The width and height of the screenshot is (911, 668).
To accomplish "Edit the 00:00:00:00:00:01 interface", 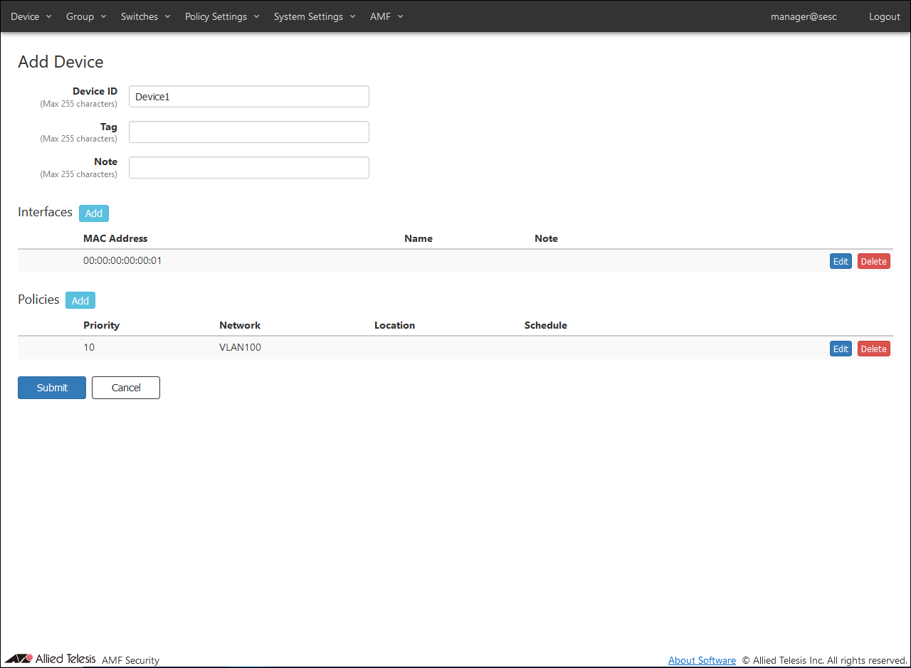I will pos(841,261).
